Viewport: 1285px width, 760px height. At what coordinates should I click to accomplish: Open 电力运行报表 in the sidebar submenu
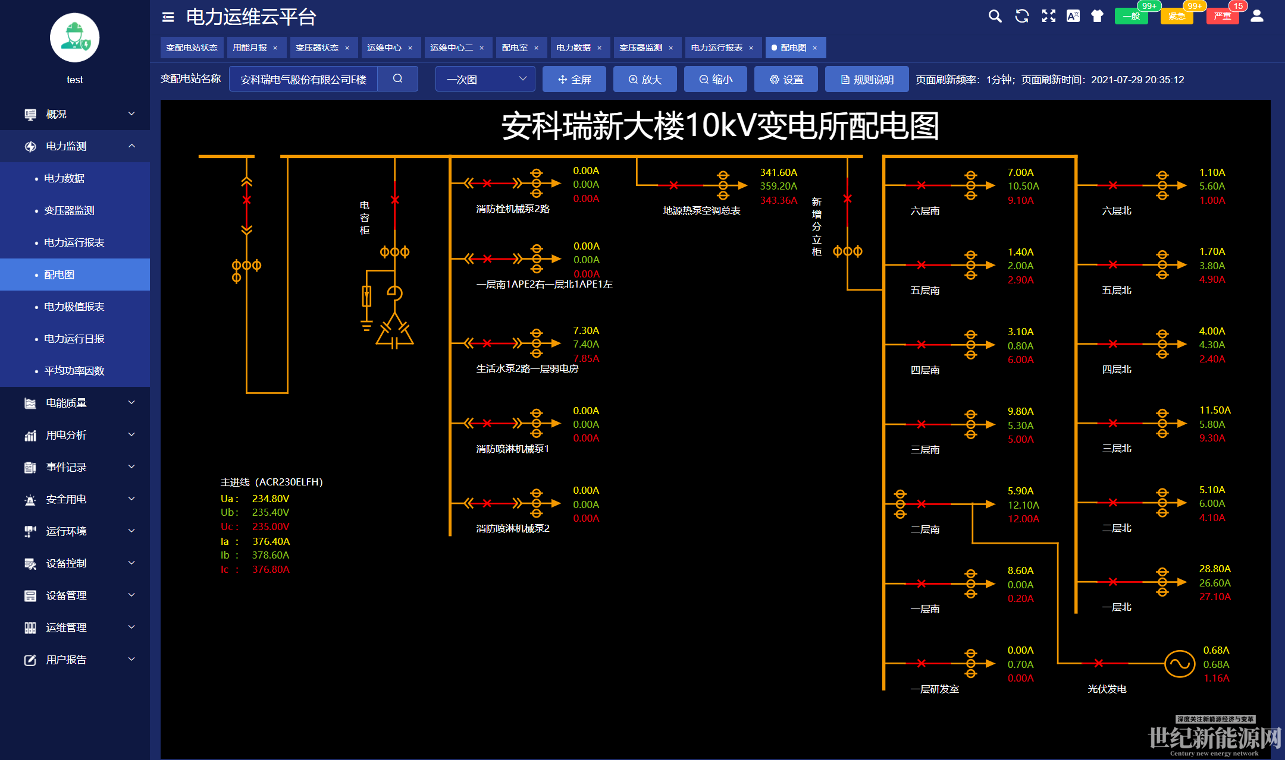75,242
